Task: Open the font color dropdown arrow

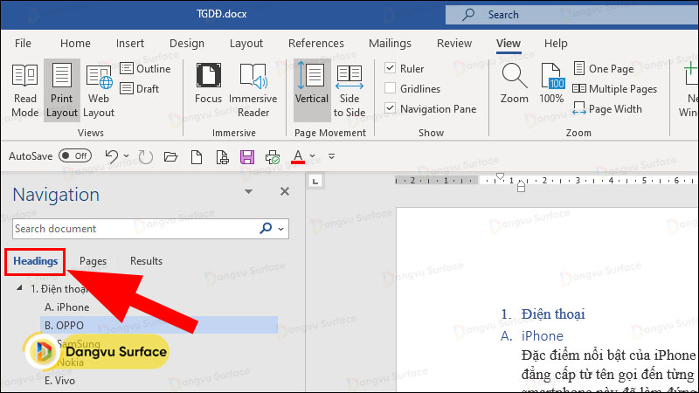Action: (x=313, y=156)
